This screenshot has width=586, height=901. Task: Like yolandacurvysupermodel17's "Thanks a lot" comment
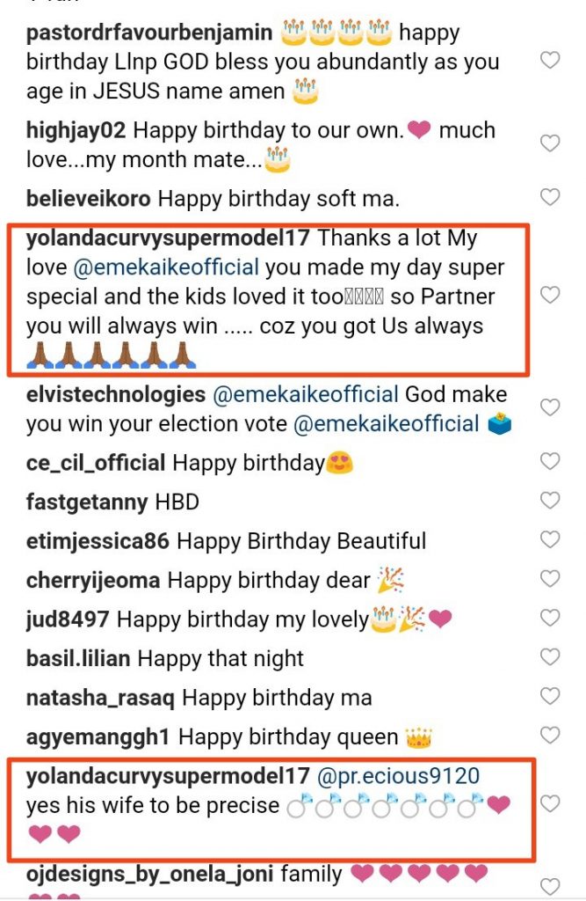tap(550, 295)
